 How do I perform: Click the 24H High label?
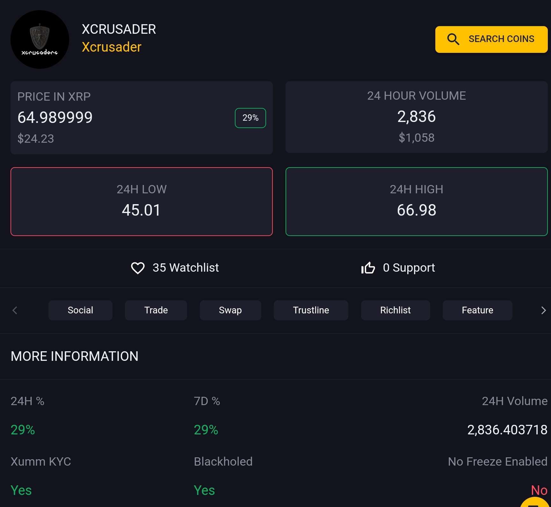(417, 189)
